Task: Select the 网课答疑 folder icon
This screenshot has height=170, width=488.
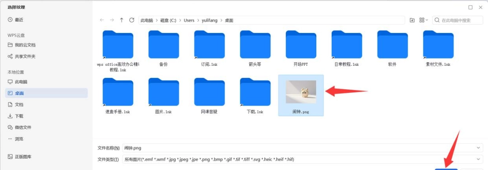Action: click(209, 92)
